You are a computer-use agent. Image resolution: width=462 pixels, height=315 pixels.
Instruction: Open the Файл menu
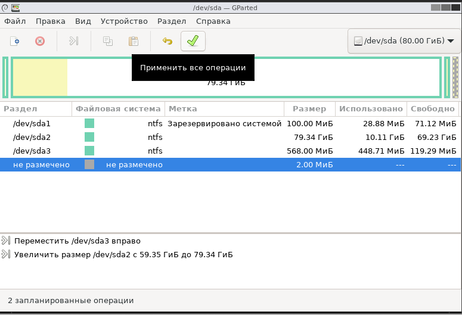(15, 21)
